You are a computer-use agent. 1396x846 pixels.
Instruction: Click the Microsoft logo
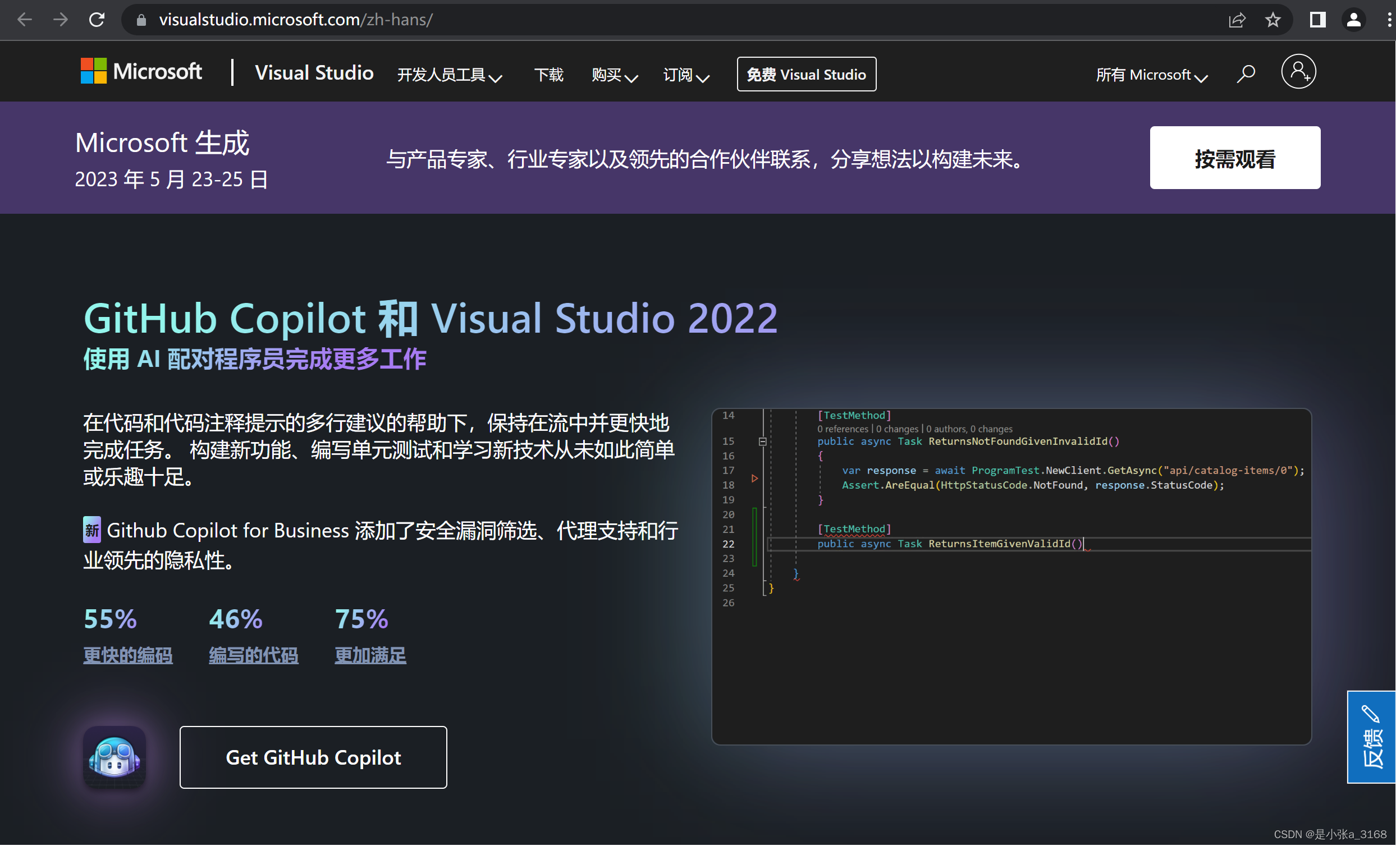point(141,72)
